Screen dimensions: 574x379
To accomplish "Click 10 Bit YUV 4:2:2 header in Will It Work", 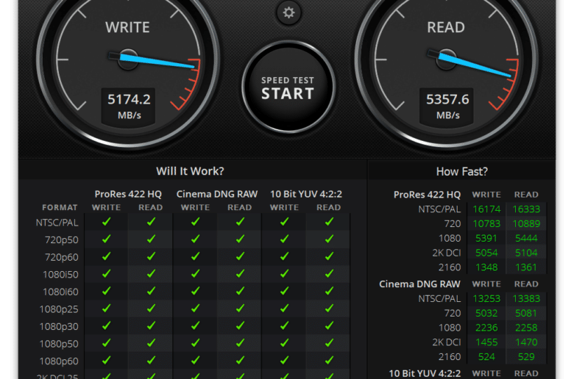I will [306, 194].
